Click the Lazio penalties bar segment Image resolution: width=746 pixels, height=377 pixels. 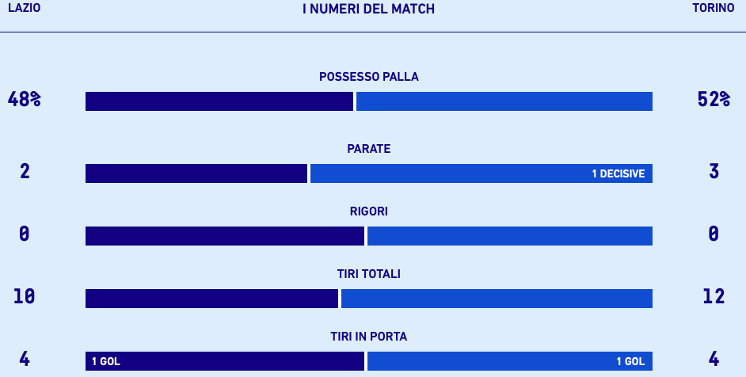pos(225,236)
